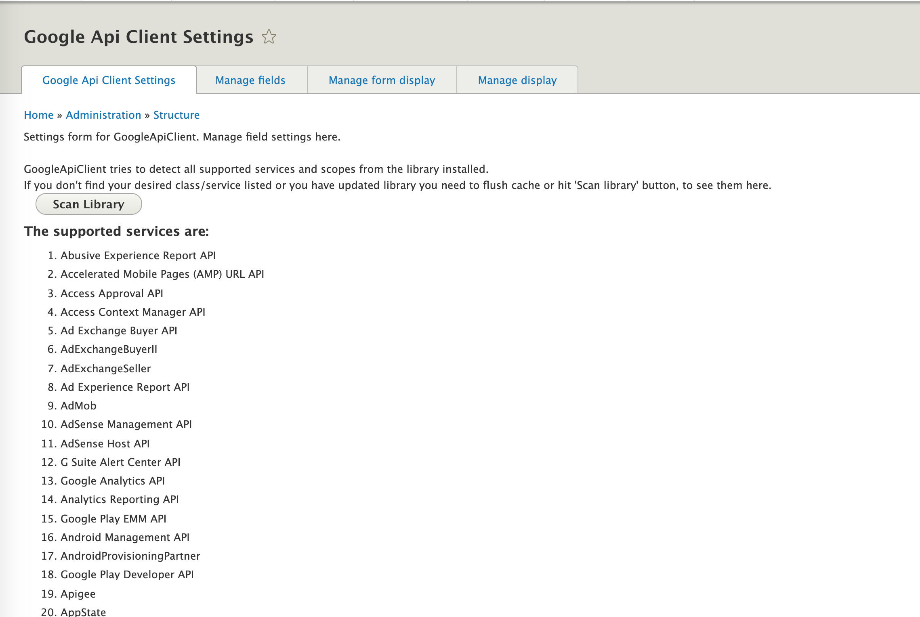
Task: Click the Access Approval API list entry
Action: click(112, 294)
